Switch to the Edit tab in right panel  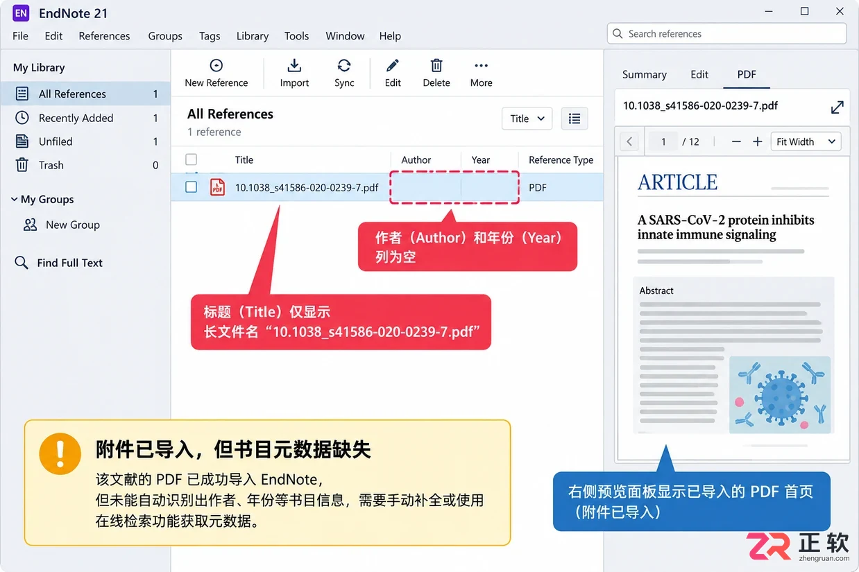click(699, 75)
